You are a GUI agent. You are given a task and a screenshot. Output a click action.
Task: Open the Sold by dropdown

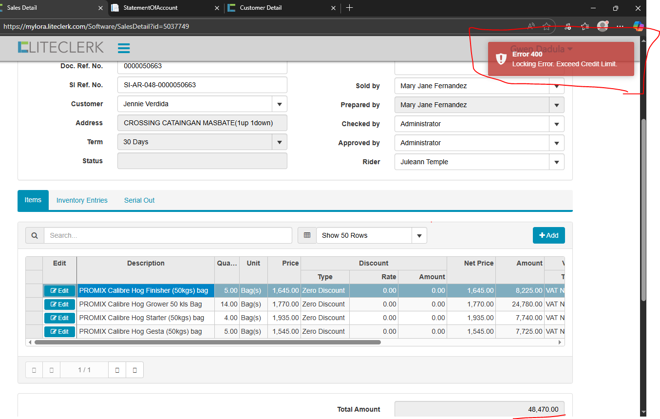coord(556,86)
